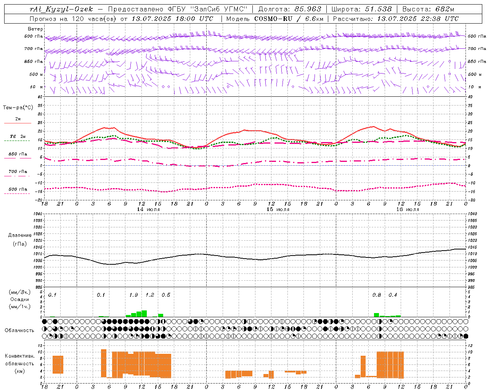Click the '1.2' precipitation amount
This screenshot has width=488, height=390.
[150, 295]
